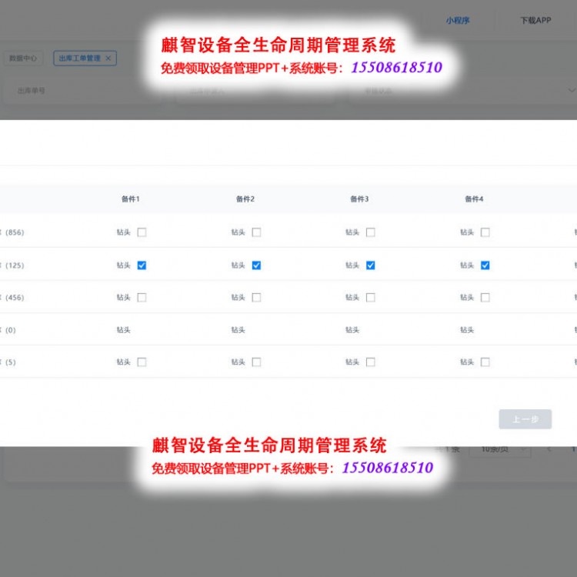Screen dimensions: 577x577
Task: Click the previous page arrow in pagination
Action: click(549, 449)
